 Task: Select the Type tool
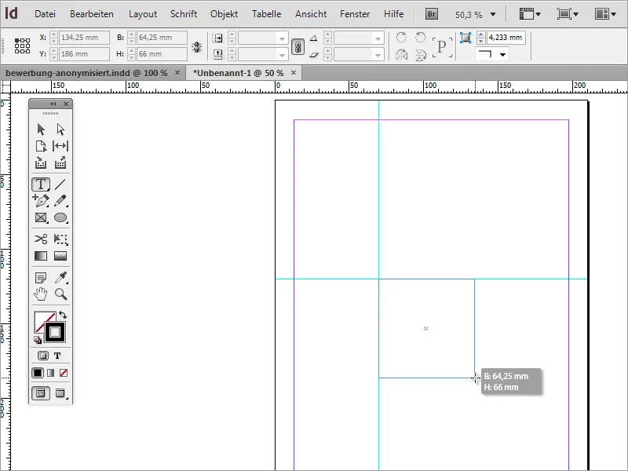point(40,183)
